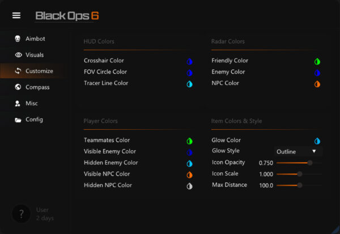Click the question mark user avatar
This screenshot has height=234, width=340.
tap(21, 214)
